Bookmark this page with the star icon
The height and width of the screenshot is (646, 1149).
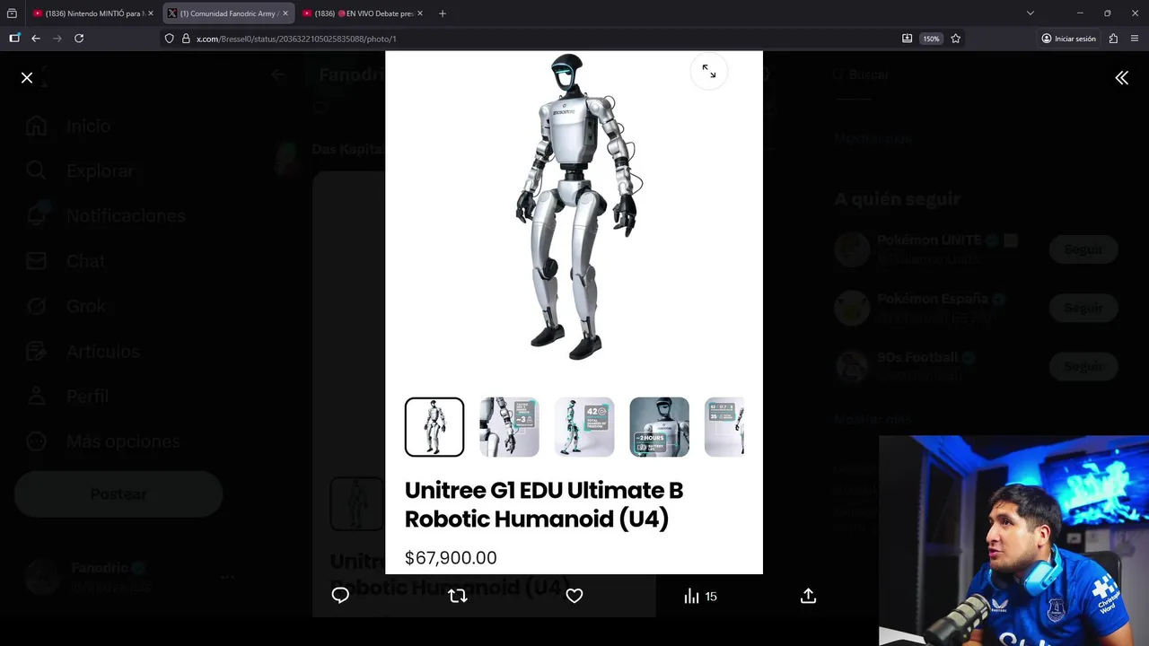(956, 39)
